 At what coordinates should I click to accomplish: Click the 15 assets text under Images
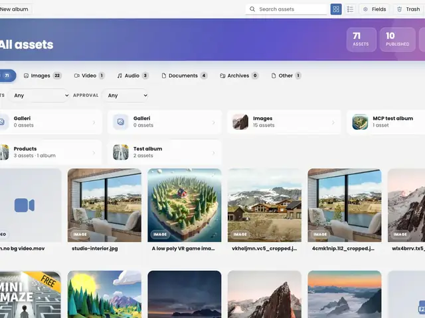(x=264, y=125)
